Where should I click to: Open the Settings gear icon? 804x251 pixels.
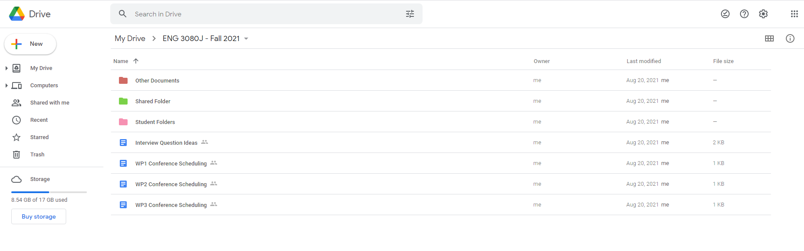point(763,14)
